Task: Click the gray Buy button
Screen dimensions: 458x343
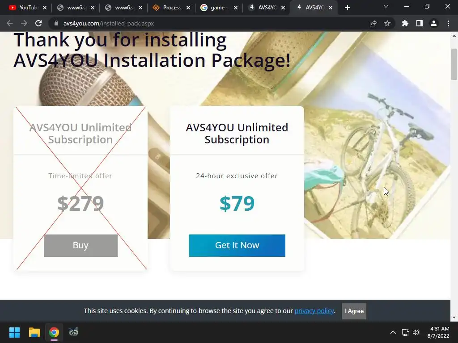Action: click(81, 246)
